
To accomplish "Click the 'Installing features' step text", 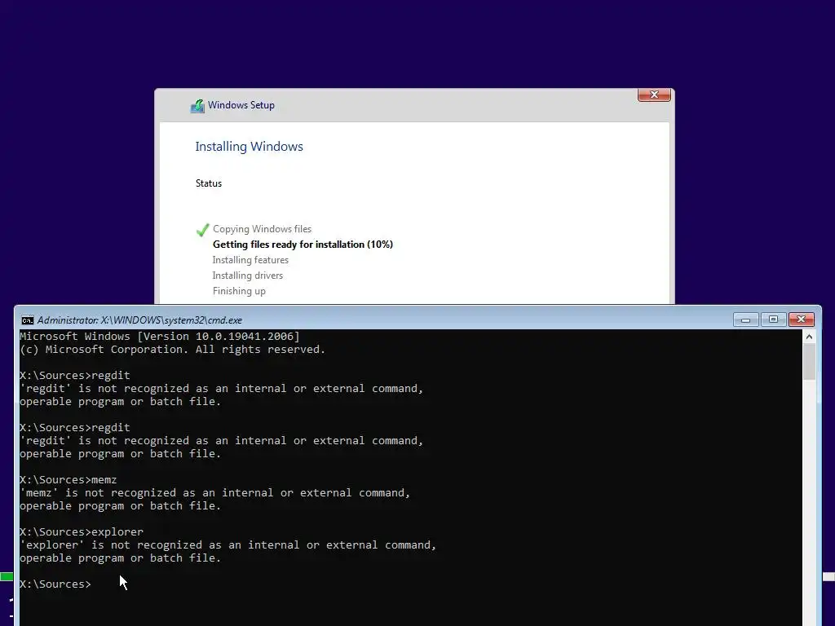I will [x=250, y=260].
